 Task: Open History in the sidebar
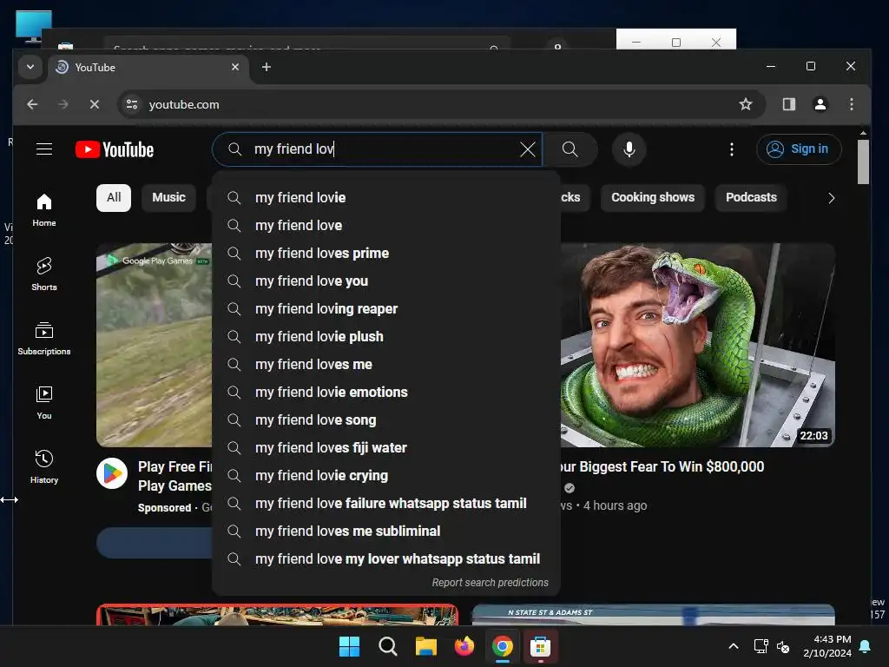pyautogui.click(x=44, y=466)
